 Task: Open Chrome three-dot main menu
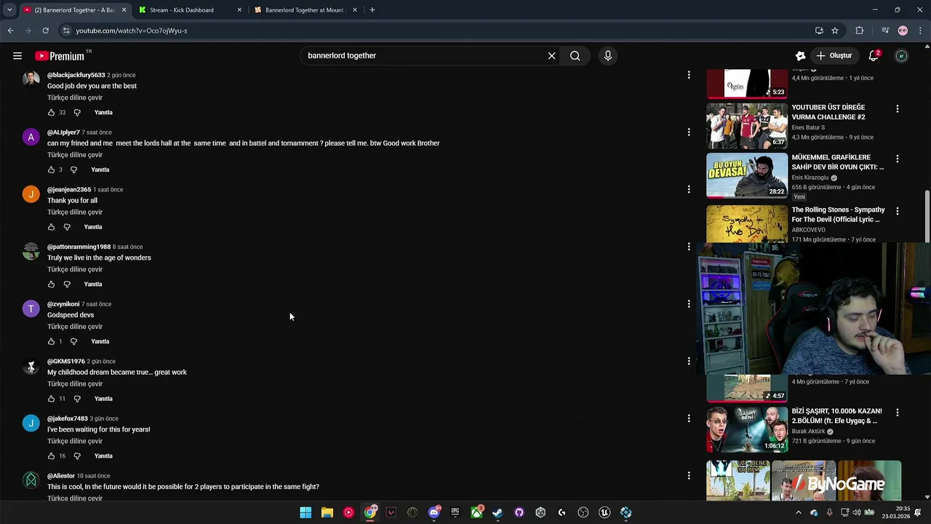920,31
